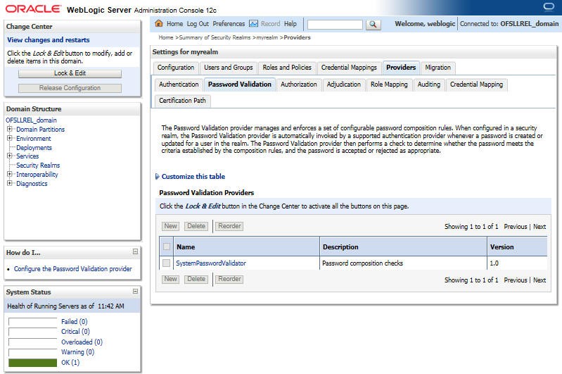Image resolution: width=562 pixels, height=374 pixels.
Task: Click the Lock & Edit button
Action: [x=70, y=73]
